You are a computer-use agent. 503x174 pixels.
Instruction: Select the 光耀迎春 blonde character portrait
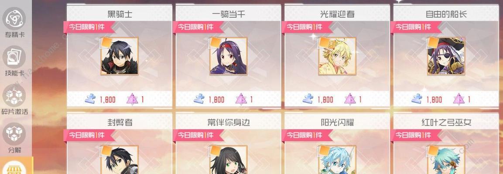click(337, 56)
